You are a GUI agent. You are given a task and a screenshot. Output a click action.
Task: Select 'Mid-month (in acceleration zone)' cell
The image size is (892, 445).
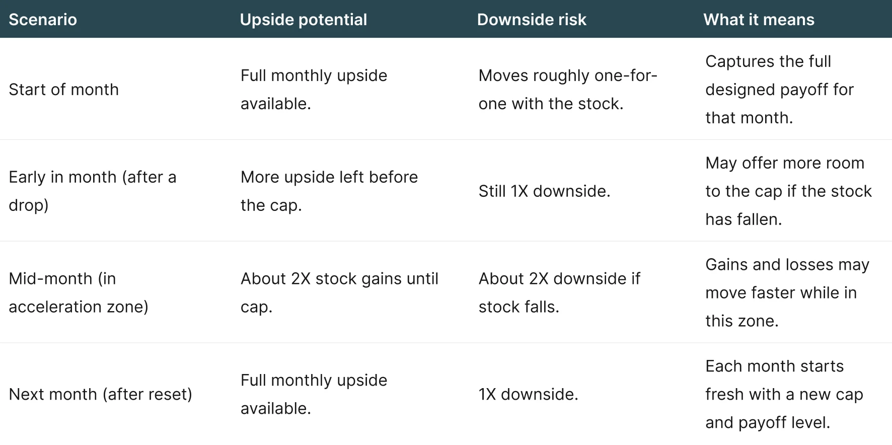pyautogui.click(x=78, y=292)
